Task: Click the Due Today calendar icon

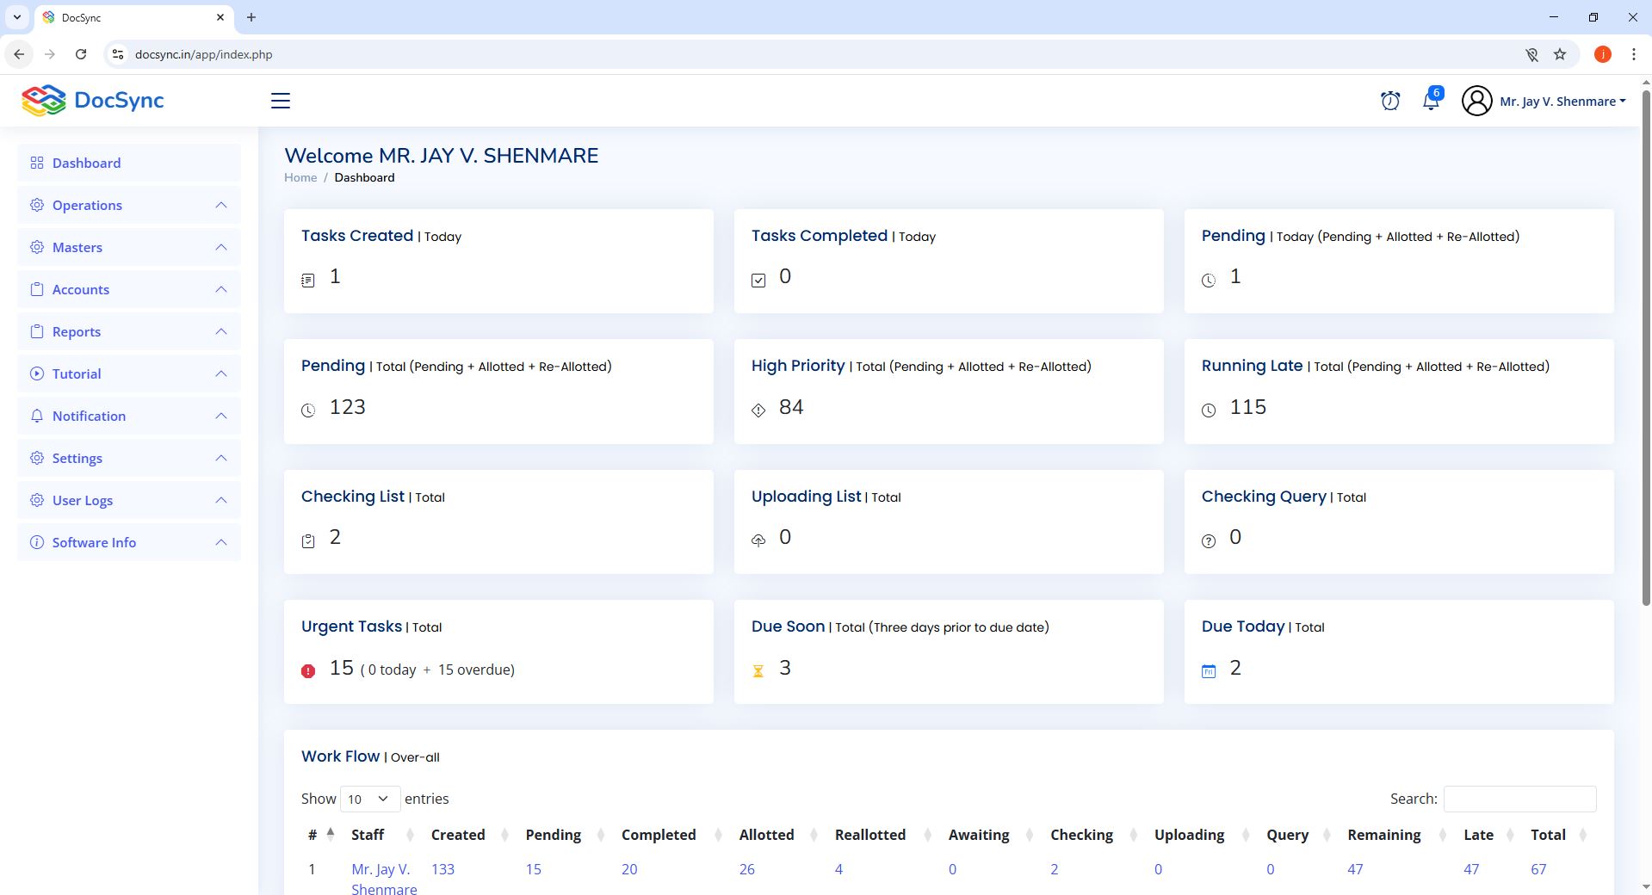Action: point(1209,671)
